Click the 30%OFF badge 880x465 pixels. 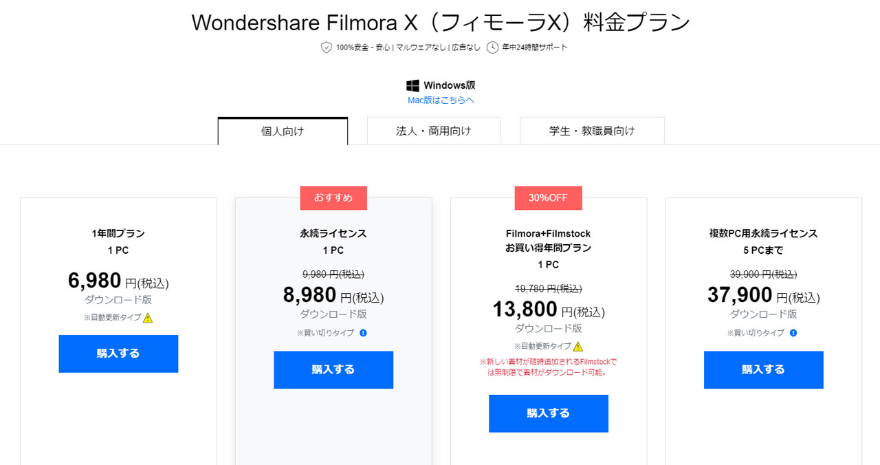(548, 197)
